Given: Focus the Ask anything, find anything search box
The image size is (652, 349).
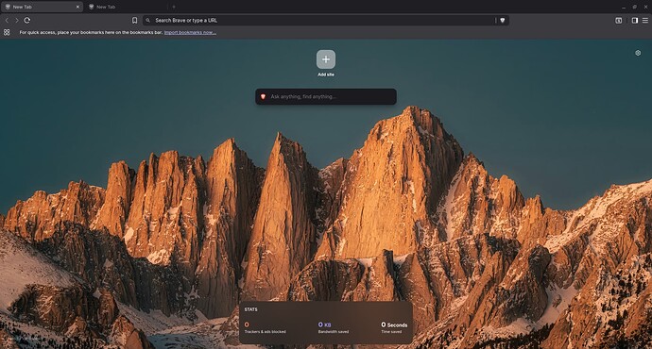Looking at the screenshot, I should (326, 97).
